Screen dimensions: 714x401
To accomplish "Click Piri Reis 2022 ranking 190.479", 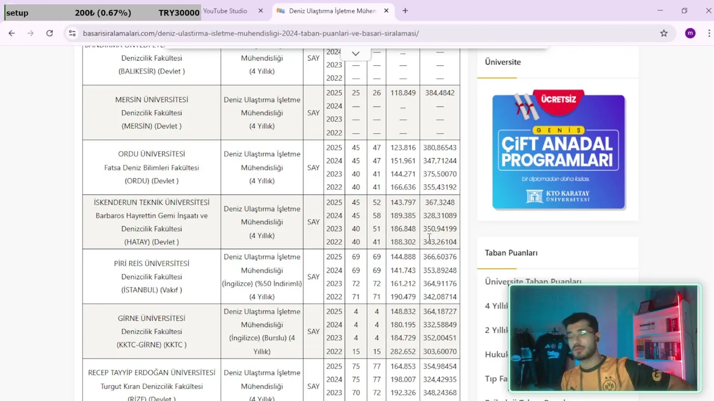I will click(x=403, y=297).
